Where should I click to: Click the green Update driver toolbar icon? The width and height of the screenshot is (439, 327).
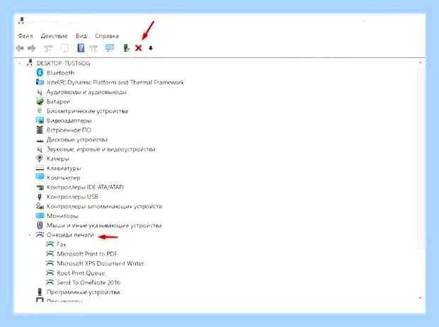[126, 48]
